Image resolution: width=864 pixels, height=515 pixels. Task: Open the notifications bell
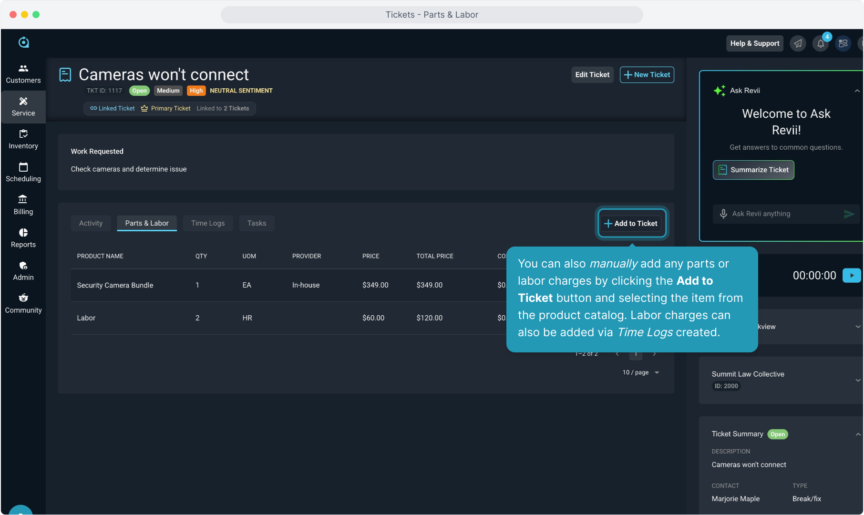(x=820, y=43)
